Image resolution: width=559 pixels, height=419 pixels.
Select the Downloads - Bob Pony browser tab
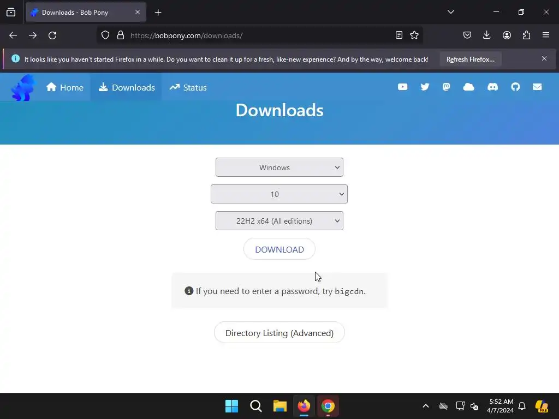tap(86, 12)
